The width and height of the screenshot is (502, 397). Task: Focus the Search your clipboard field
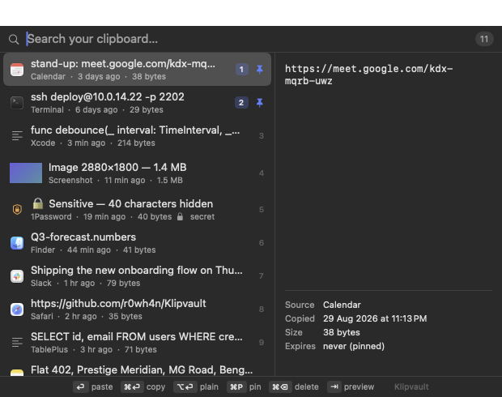(246, 39)
